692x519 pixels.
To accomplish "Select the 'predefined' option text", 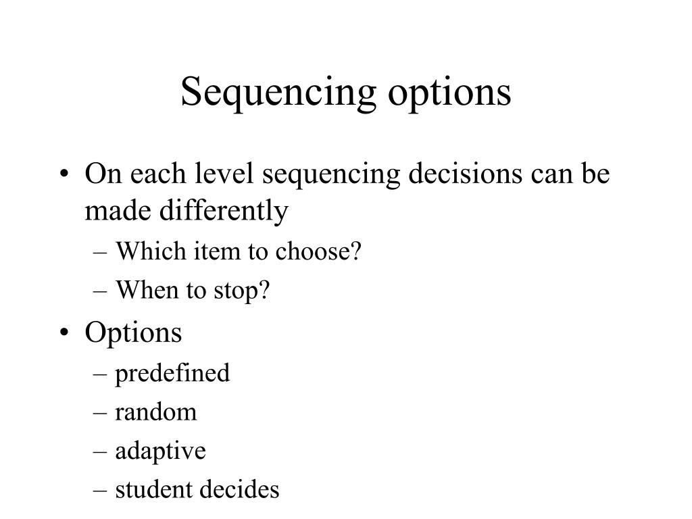I will 172,374.
